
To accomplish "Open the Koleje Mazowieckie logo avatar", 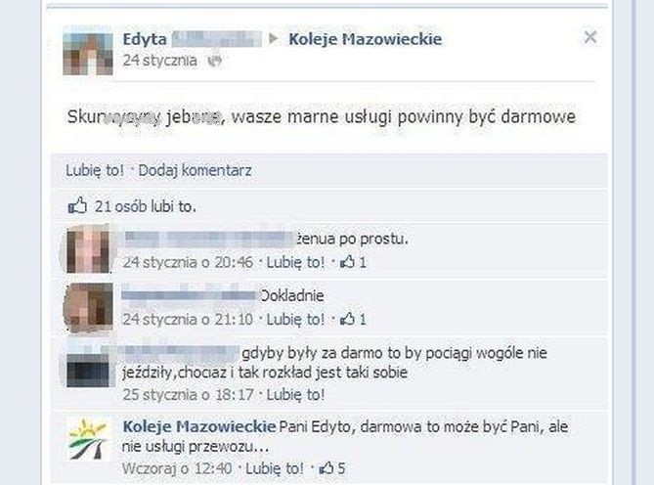I will click(x=88, y=440).
